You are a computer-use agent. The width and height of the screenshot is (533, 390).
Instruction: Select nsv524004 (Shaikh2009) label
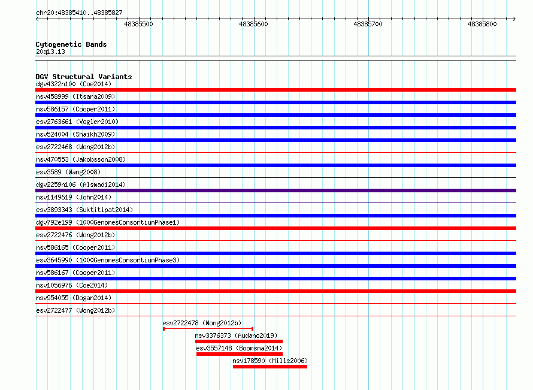[x=75, y=134]
